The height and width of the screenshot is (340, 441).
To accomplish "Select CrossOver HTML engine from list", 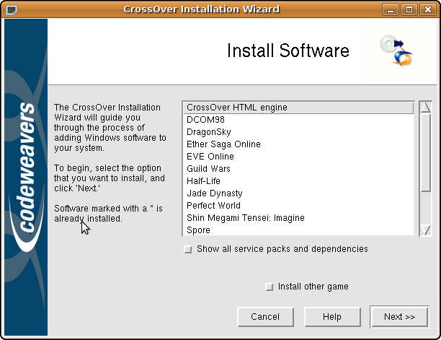I will (237, 108).
